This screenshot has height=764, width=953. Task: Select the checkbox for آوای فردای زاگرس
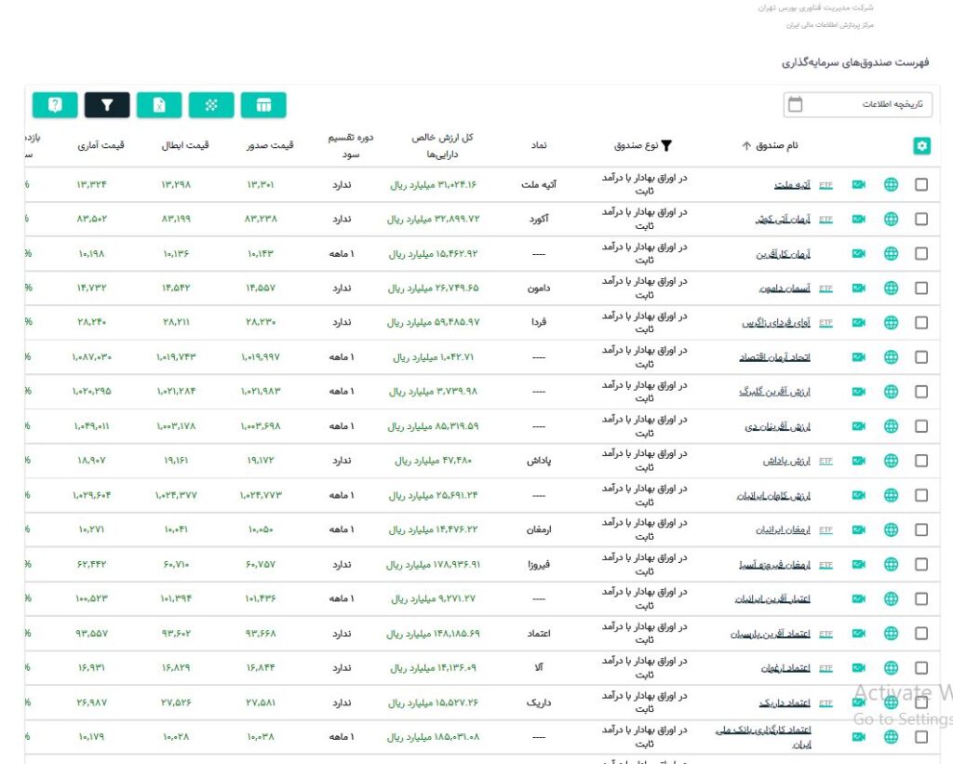(x=921, y=323)
